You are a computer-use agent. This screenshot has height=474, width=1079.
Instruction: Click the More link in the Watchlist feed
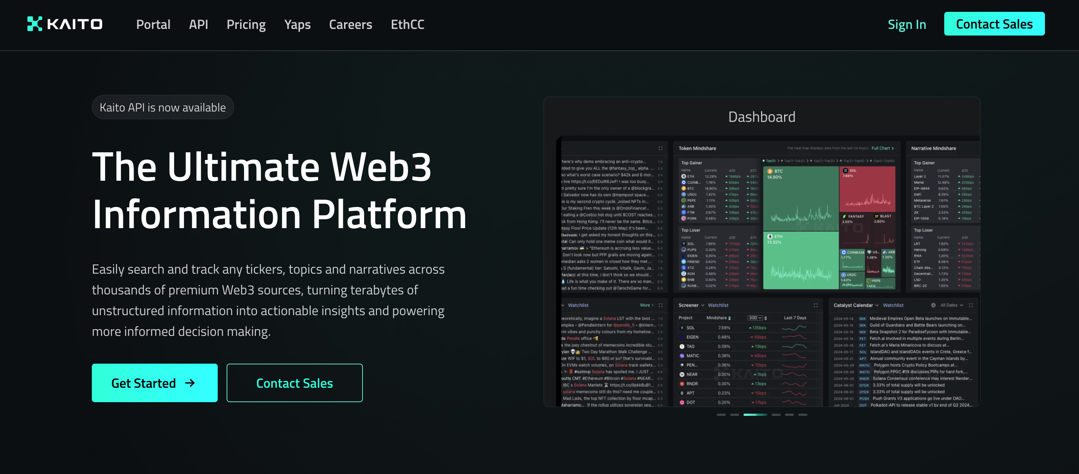click(x=647, y=305)
